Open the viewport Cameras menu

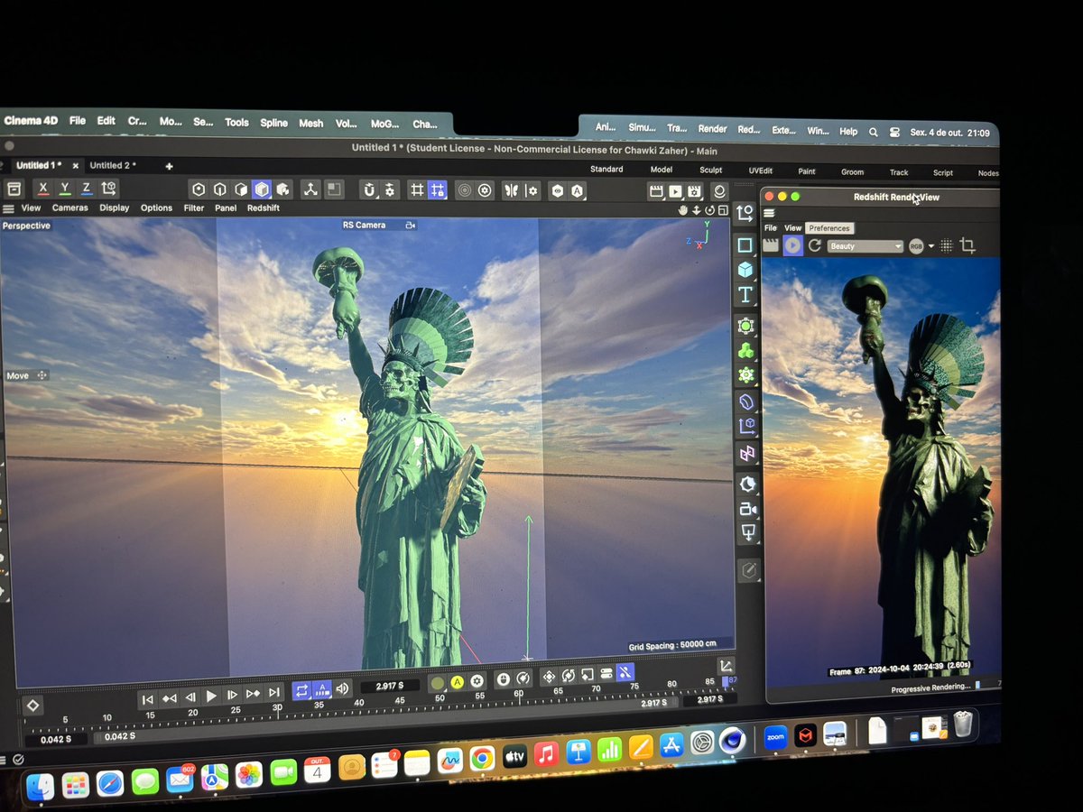(x=70, y=208)
